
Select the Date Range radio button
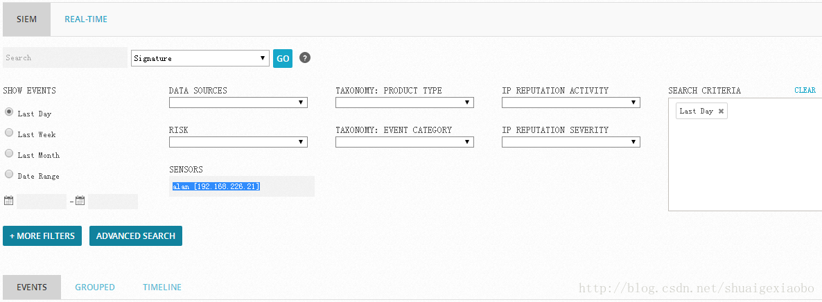pos(9,175)
